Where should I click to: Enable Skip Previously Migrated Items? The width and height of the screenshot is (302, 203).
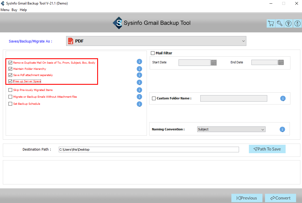(10, 90)
